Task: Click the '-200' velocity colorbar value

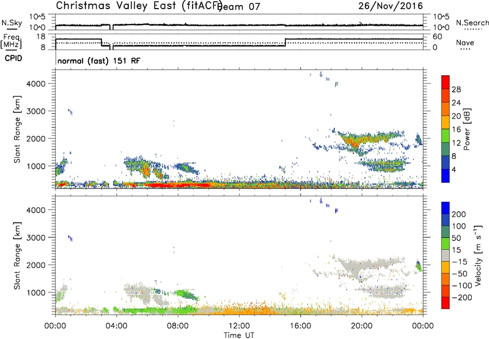Action: [x=461, y=297]
